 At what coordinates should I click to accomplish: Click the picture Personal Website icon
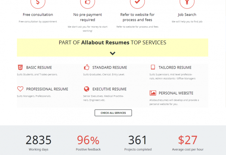153,93
